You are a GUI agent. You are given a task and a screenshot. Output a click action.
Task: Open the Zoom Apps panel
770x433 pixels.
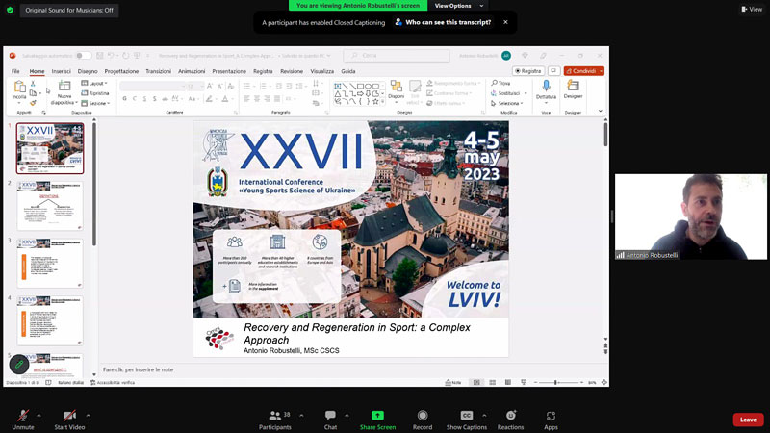coord(551,420)
